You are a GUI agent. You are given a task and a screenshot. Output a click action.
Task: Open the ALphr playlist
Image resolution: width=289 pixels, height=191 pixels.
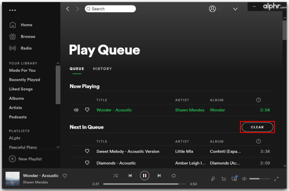pyautogui.click(x=15, y=138)
